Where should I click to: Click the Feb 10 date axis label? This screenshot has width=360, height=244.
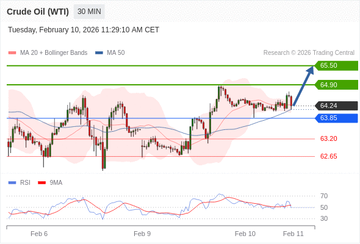(245, 234)
